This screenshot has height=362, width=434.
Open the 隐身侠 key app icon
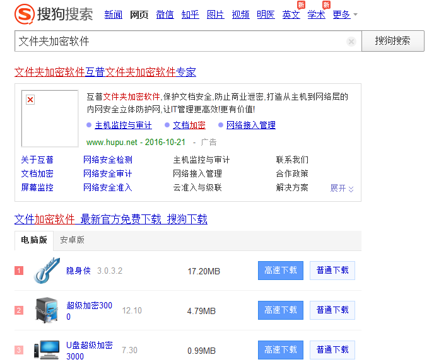point(47,271)
